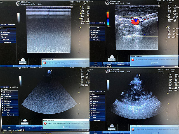Open the clipboard thumbnail on the 1:32:46 PM screen

23,61
